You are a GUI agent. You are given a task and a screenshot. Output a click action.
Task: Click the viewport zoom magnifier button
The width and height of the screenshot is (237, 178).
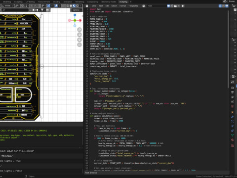79,30
